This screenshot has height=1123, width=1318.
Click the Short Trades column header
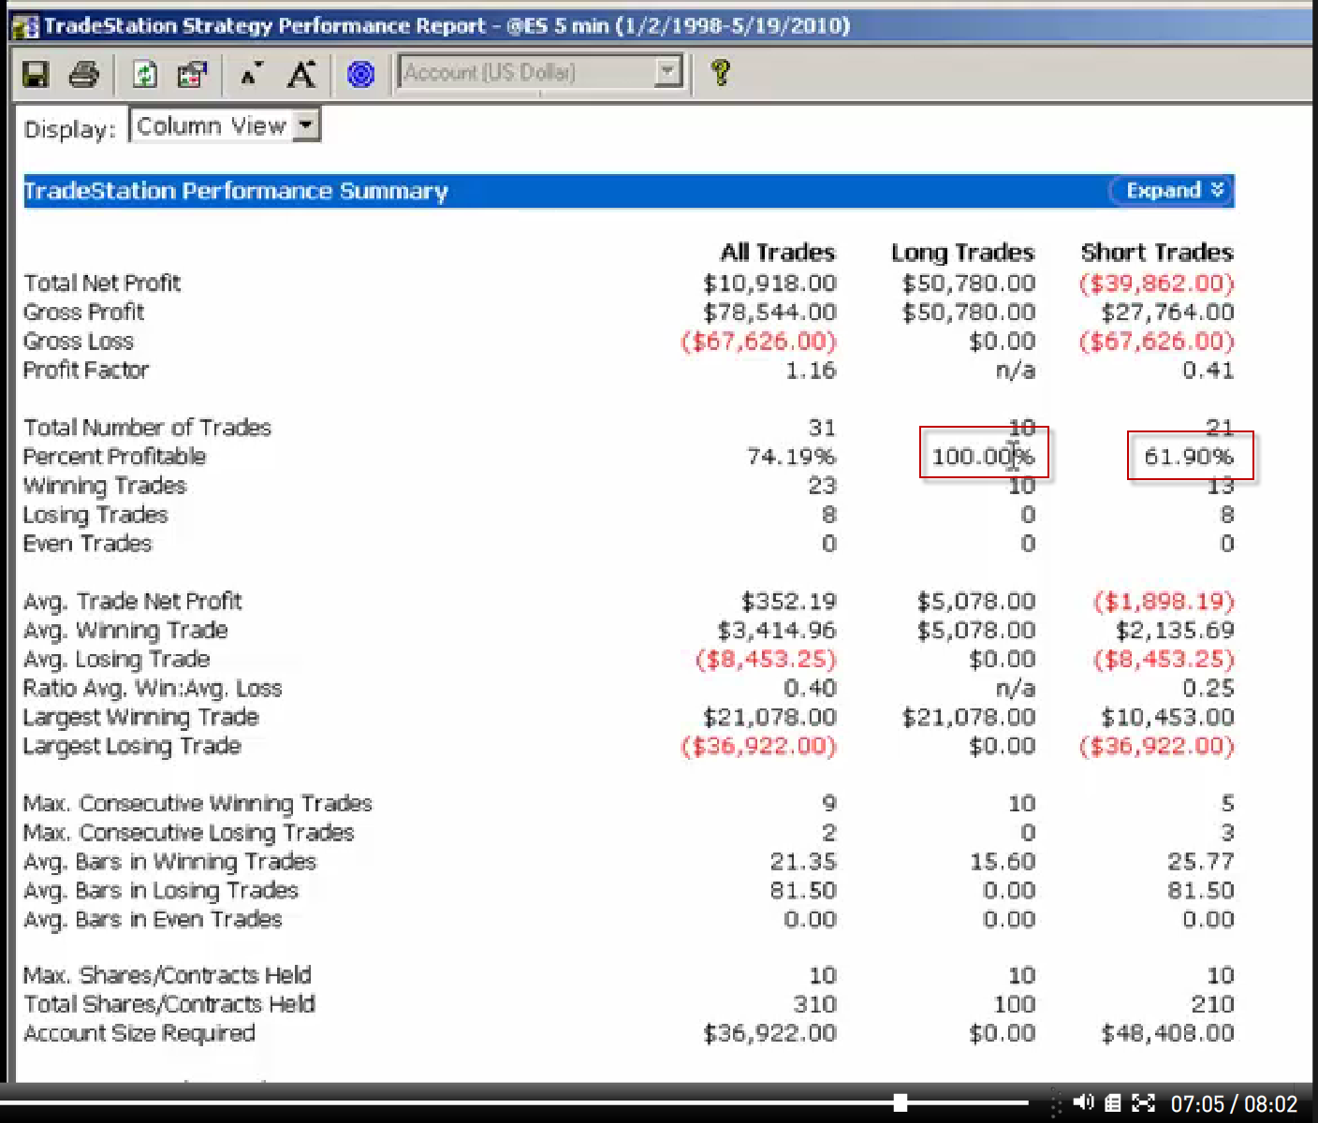click(x=1157, y=253)
